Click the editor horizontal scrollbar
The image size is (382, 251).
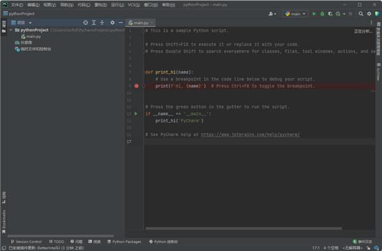coord(244,228)
